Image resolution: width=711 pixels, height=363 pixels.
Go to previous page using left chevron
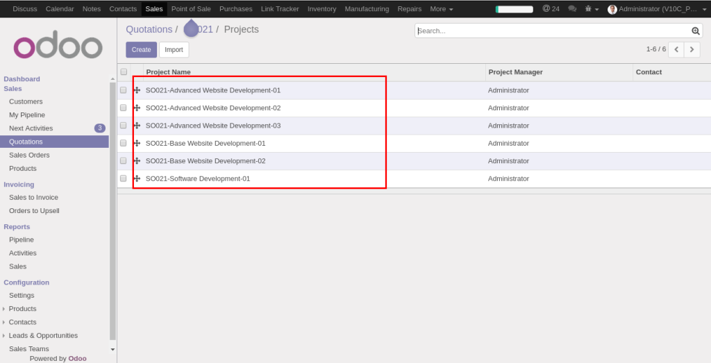[x=676, y=49]
